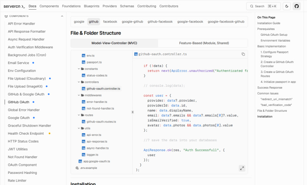Viewport: 307px width, 185px height.
Task: Open the Contributors nav item
Action: click(x=169, y=6)
